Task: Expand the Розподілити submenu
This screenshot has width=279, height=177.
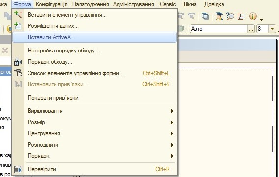Action: pyautogui.click(x=94, y=145)
